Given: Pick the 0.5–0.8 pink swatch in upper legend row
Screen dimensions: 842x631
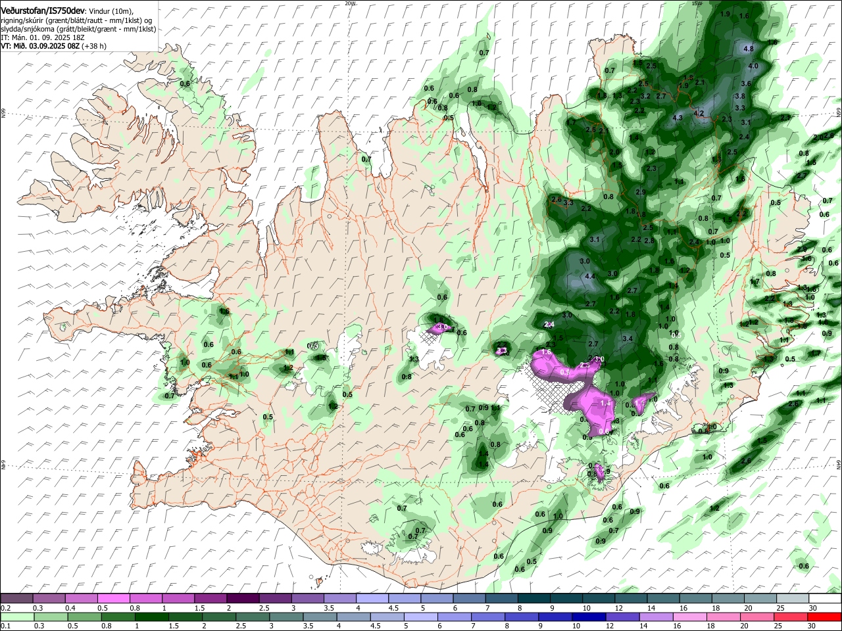Looking at the screenshot, I should tap(114, 598).
